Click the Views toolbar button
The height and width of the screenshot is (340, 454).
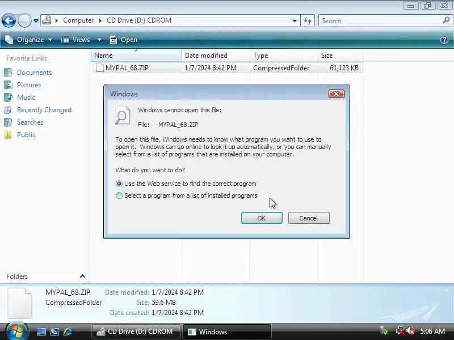[x=76, y=40]
